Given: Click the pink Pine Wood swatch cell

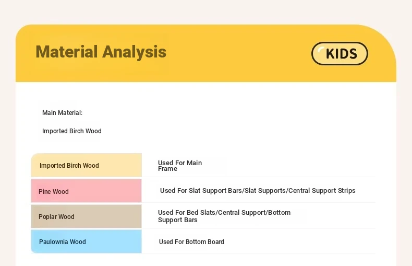Looking at the screenshot, I should click(86, 191).
